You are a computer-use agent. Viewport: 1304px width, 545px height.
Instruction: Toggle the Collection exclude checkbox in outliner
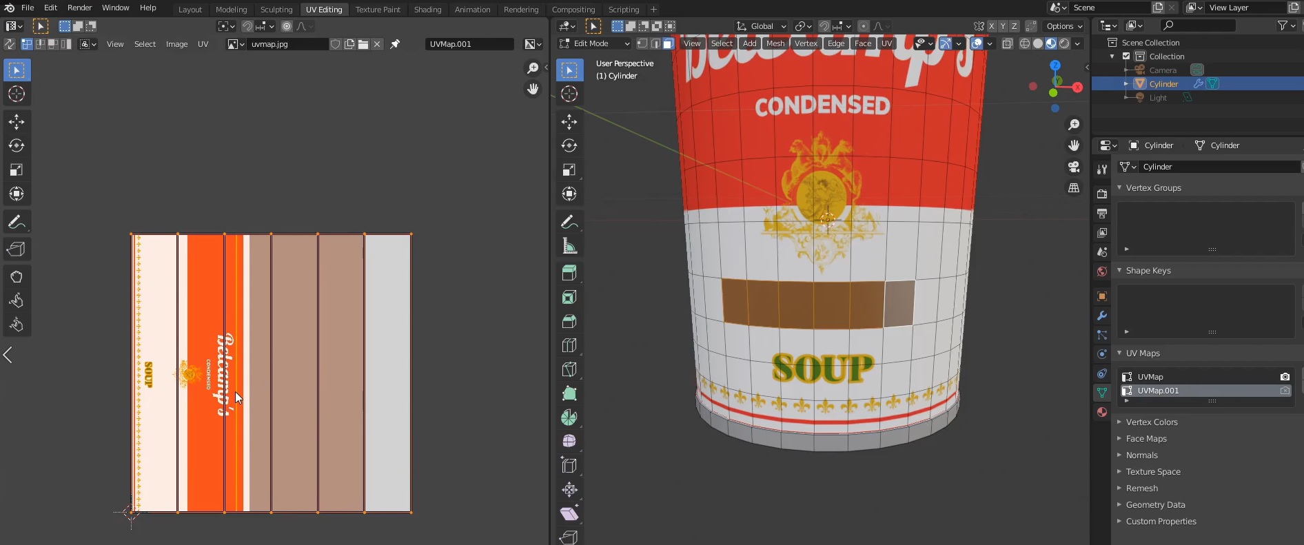click(x=1126, y=56)
